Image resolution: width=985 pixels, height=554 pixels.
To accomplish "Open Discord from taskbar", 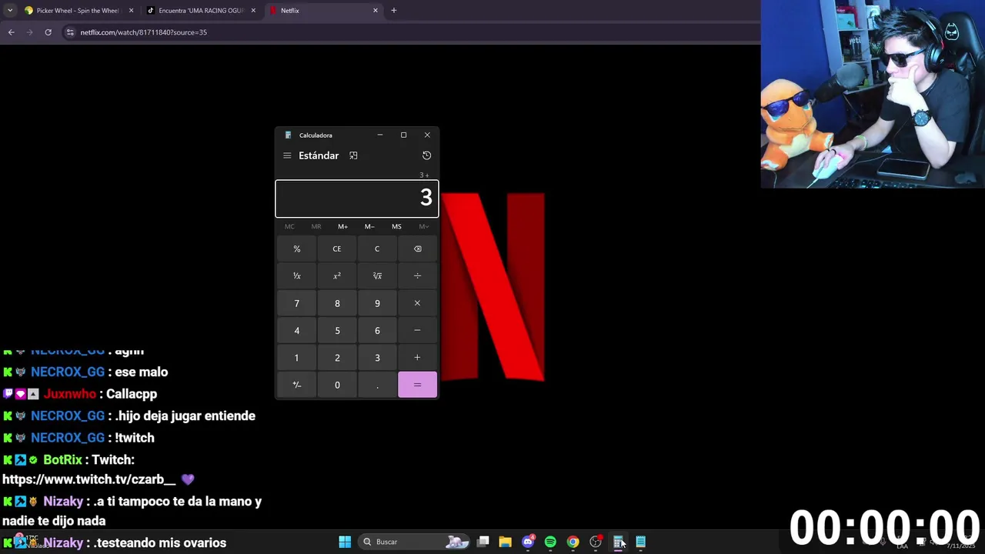I will click(528, 542).
